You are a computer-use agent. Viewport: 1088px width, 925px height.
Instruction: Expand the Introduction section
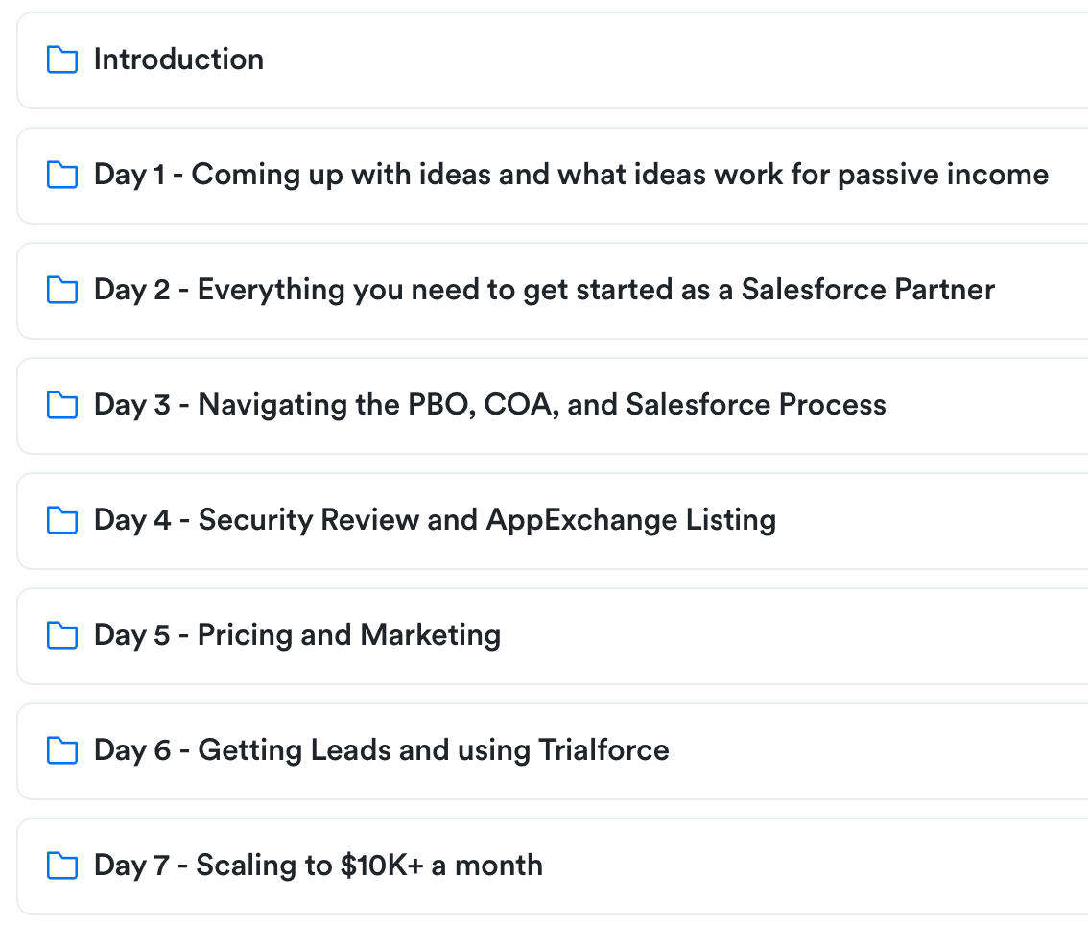click(x=178, y=59)
